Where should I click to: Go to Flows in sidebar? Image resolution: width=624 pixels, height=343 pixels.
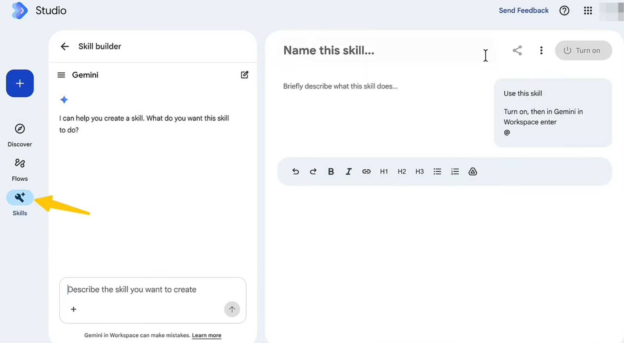20,169
